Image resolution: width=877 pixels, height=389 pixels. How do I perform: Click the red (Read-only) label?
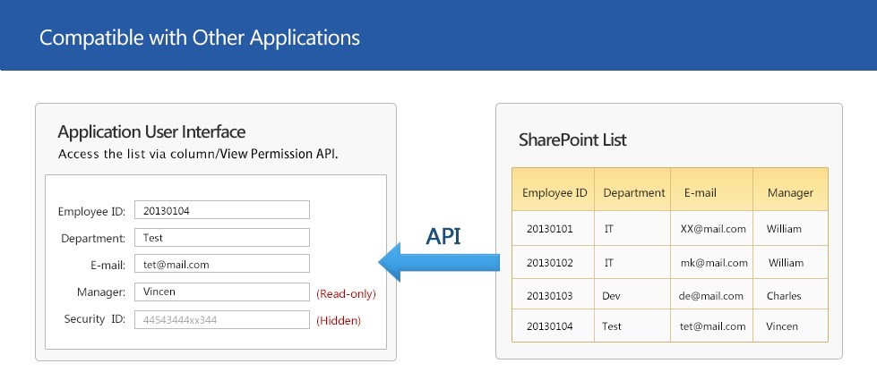tap(346, 293)
